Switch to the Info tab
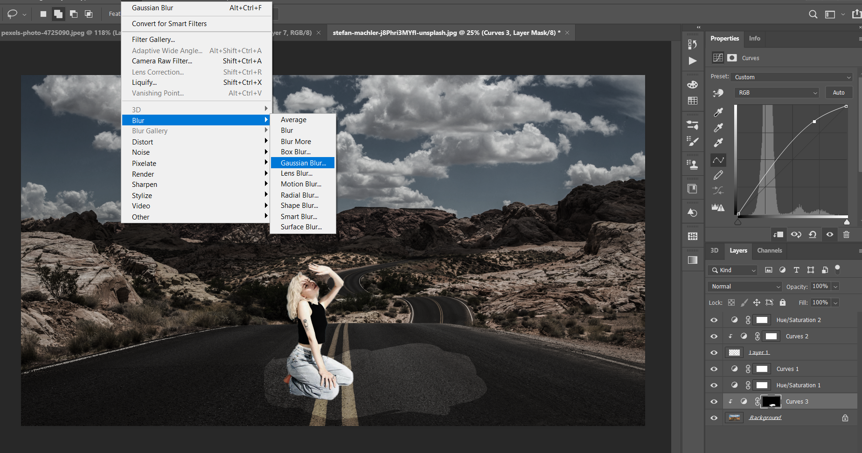 coord(754,38)
